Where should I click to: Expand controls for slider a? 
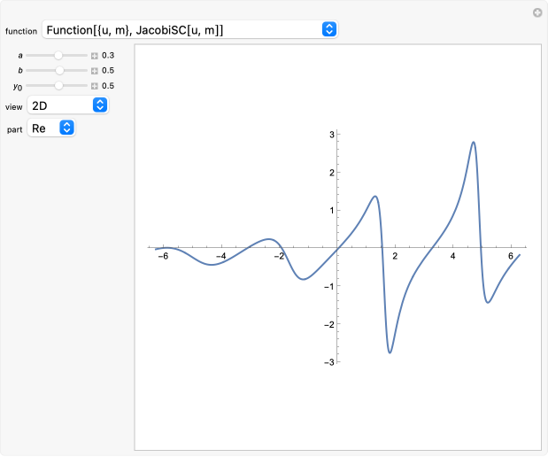tap(95, 56)
